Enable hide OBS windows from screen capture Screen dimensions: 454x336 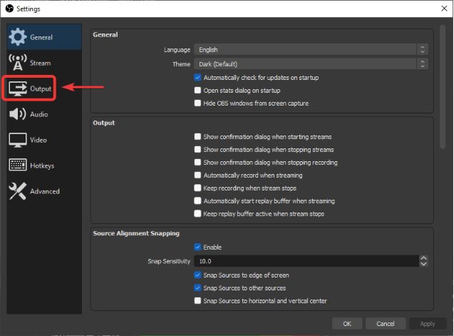197,103
